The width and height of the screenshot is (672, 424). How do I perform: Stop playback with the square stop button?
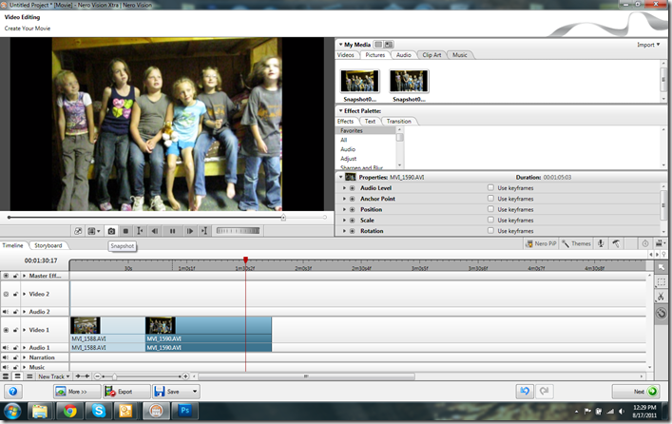coord(125,231)
